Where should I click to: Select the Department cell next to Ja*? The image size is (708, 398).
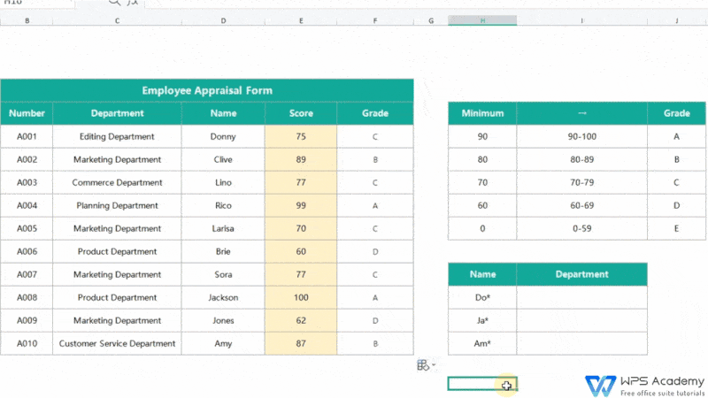coord(581,320)
